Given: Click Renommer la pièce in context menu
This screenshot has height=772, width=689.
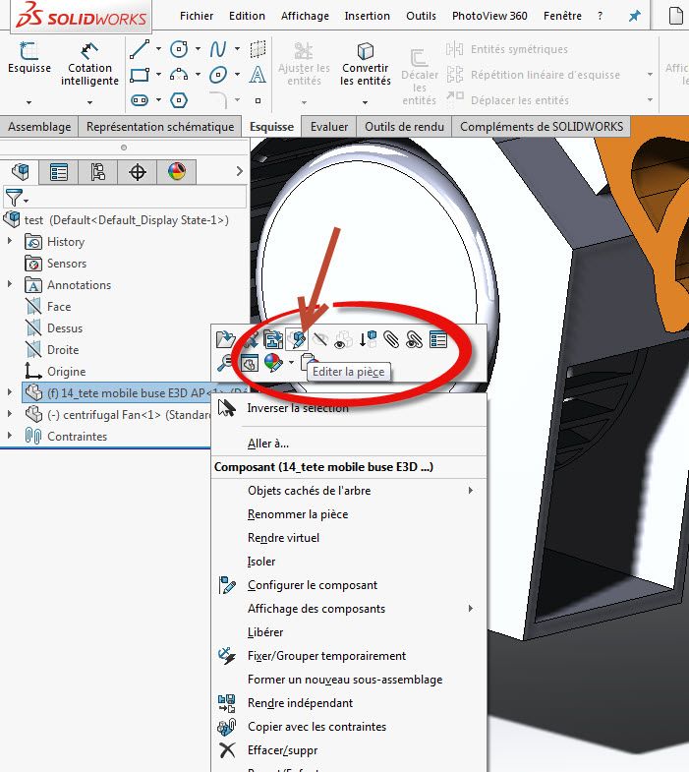Looking at the screenshot, I should (x=297, y=514).
